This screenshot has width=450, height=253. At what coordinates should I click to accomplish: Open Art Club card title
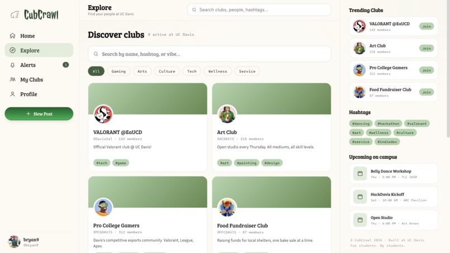pyautogui.click(x=227, y=132)
